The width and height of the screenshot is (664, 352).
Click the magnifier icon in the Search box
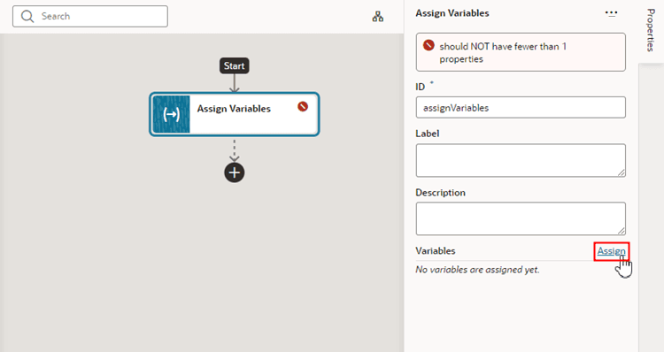pyautogui.click(x=27, y=17)
